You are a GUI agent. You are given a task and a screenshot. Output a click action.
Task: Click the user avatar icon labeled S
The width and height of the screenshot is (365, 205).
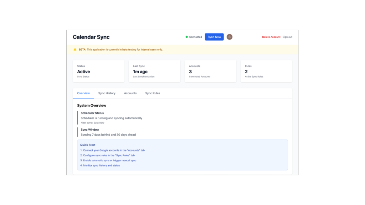click(x=230, y=37)
